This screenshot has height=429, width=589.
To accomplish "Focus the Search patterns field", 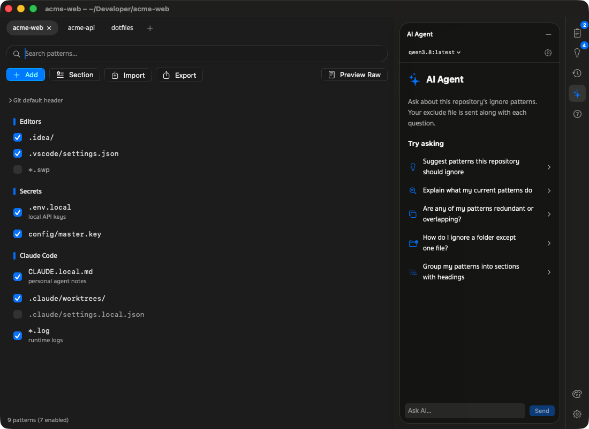I will [197, 54].
